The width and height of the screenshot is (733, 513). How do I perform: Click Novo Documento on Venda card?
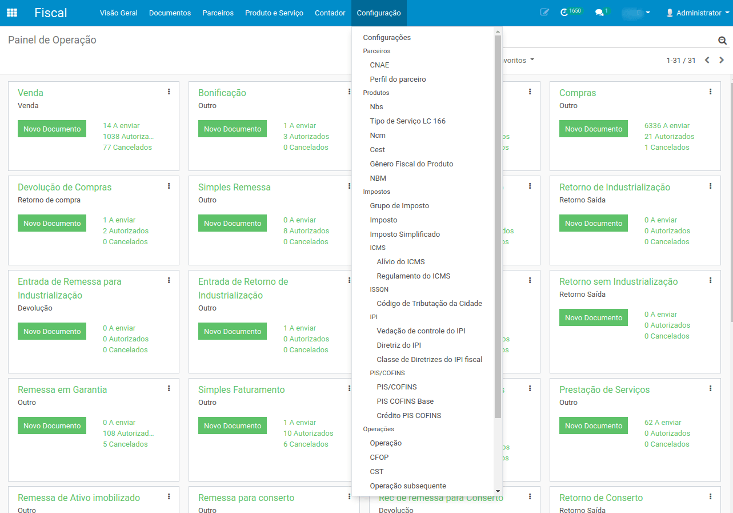pyautogui.click(x=52, y=129)
